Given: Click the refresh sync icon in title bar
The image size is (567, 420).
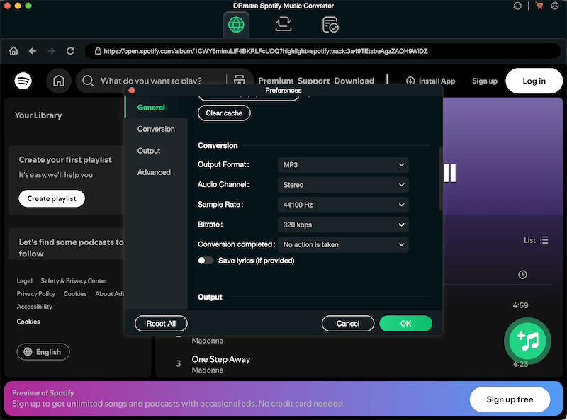Looking at the screenshot, I should click(x=517, y=6).
